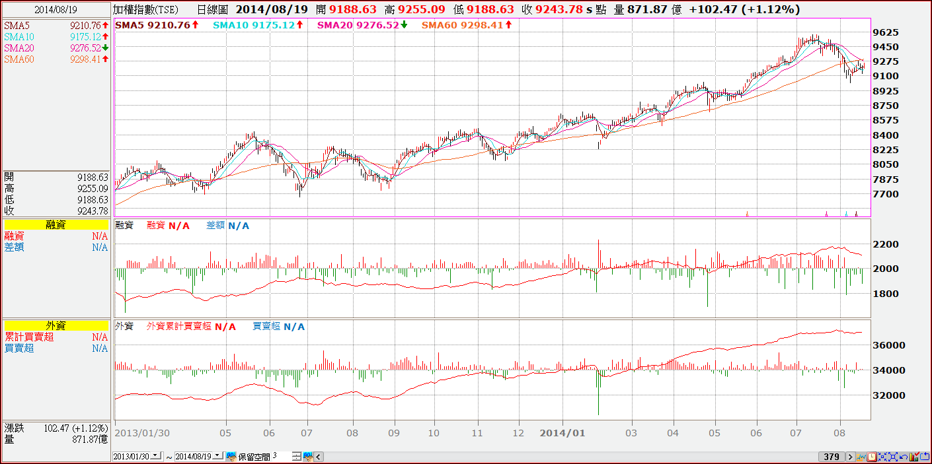Click the SMA60 9298.41 legend in chart
Image resolution: width=932 pixels, height=464 pixels.
pyautogui.click(x=467, y=24)
